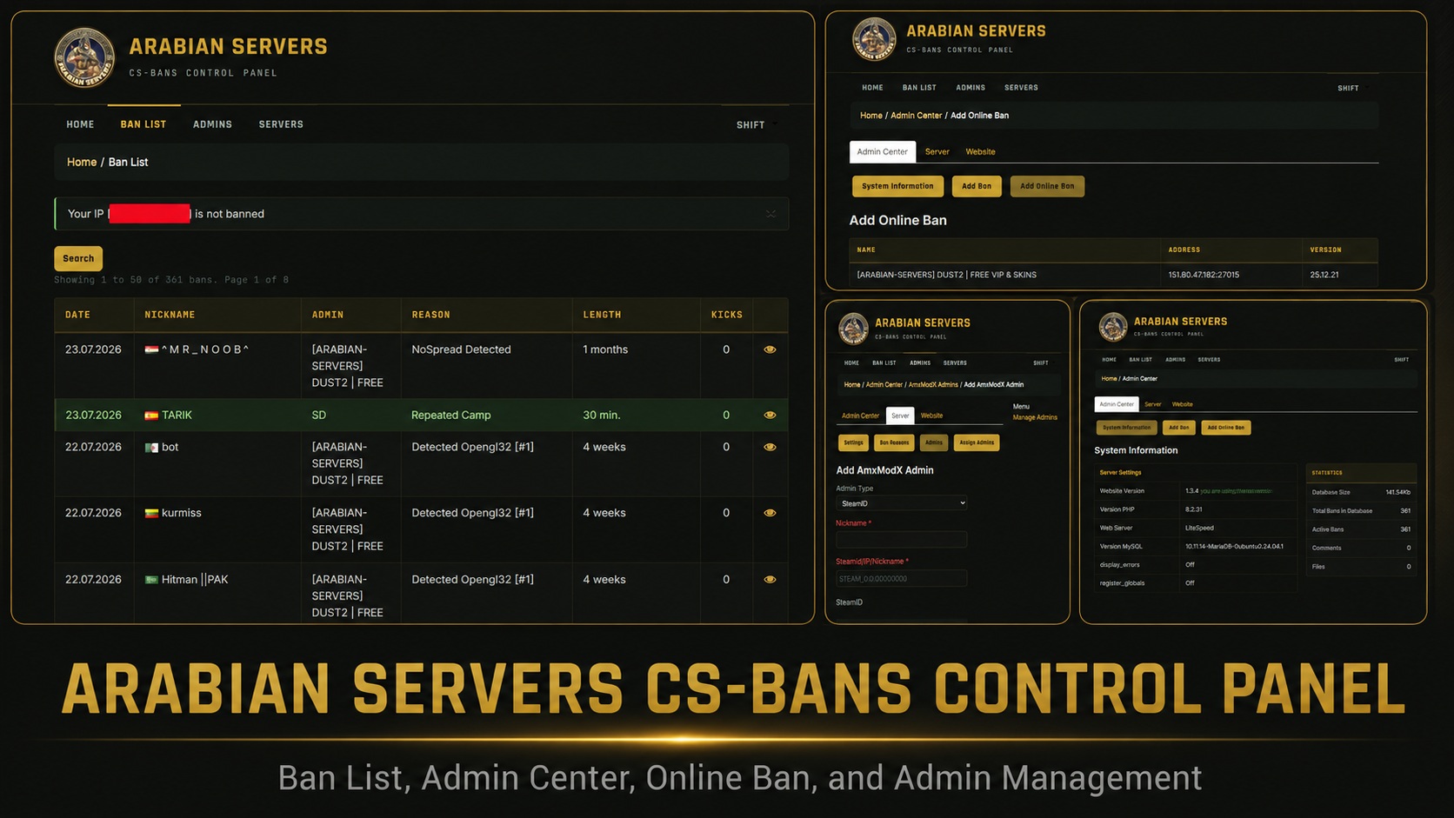Screen dimensions: 1454x818
Task: Expand SHIFT menu in System Information panel
Action: point(1402,359)
